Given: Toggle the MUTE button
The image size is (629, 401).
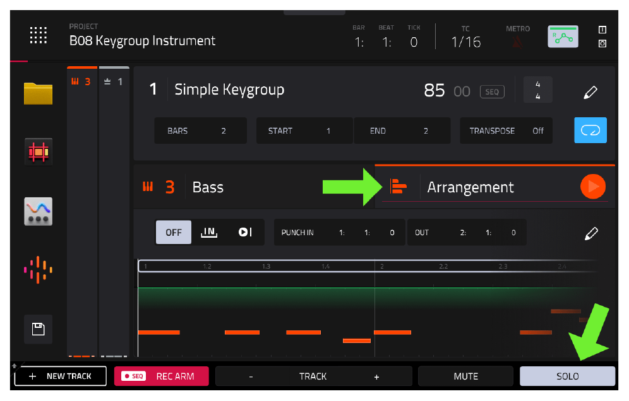Looking at the screenshot, I should click(x=465, y=376).
